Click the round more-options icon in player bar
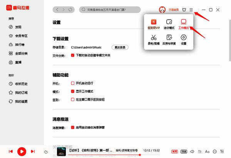Viewport: 231px width, 158px height. pos(215,151)
